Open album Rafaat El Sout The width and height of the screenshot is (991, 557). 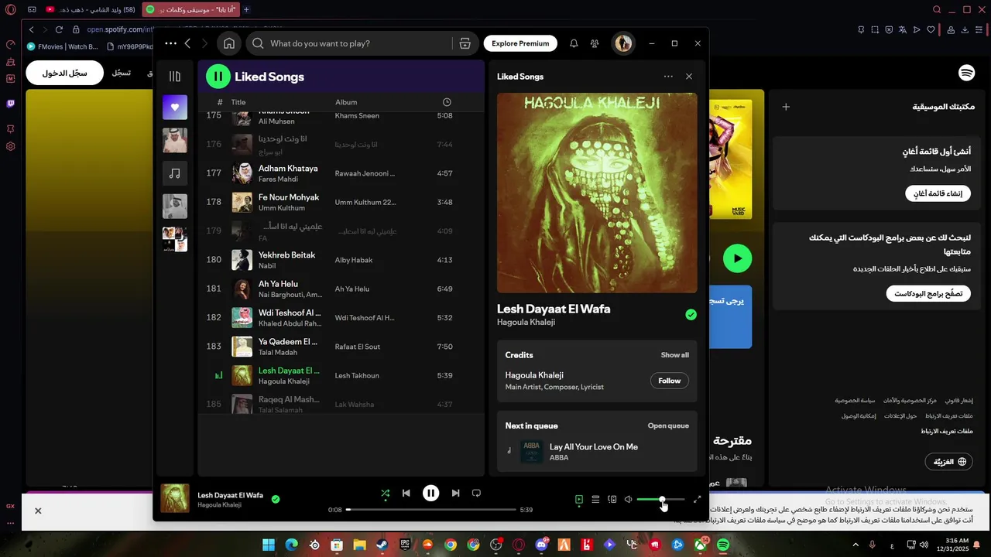(x=358, y=347)
